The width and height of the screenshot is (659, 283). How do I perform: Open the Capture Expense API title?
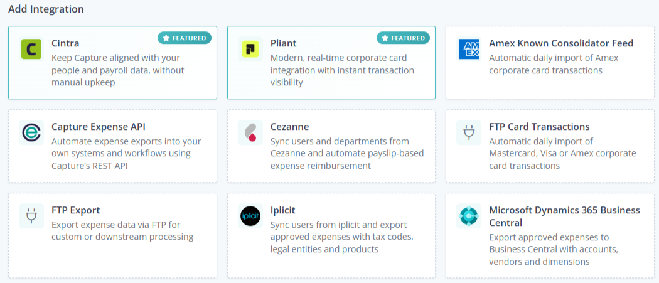click(99, 127)
